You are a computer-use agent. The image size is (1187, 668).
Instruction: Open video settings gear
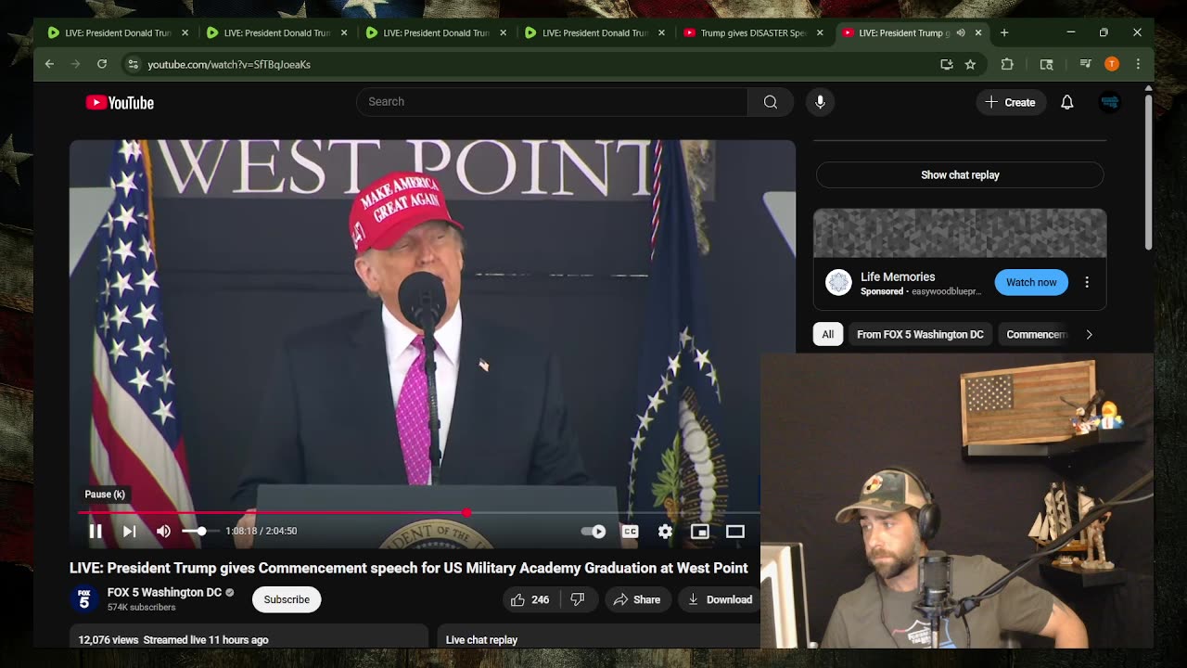665,532
